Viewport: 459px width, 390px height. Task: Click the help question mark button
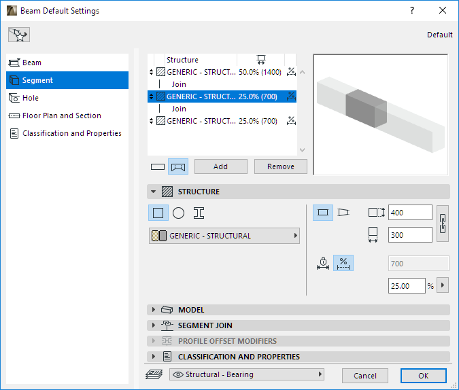[412, 11]
